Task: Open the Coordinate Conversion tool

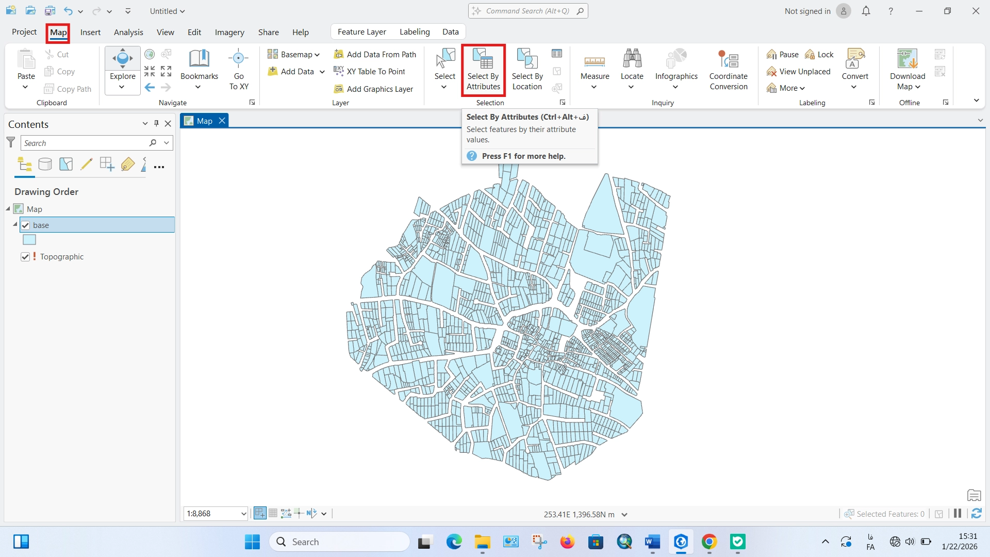Action: click(728, 71)
